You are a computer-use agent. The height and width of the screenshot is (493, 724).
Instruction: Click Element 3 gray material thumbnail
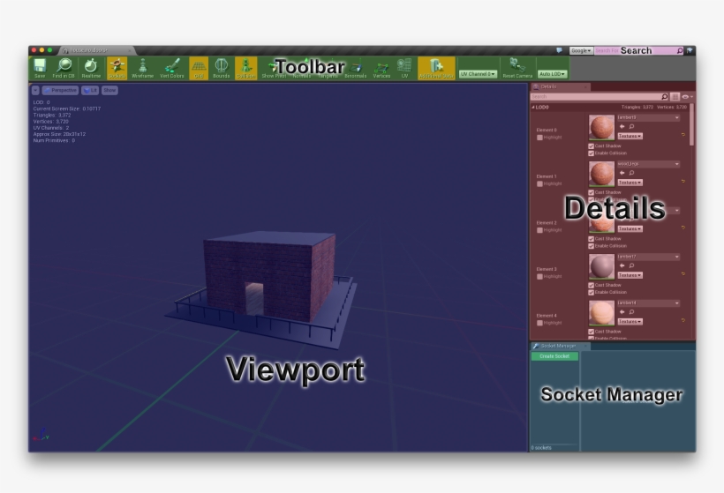601,266
